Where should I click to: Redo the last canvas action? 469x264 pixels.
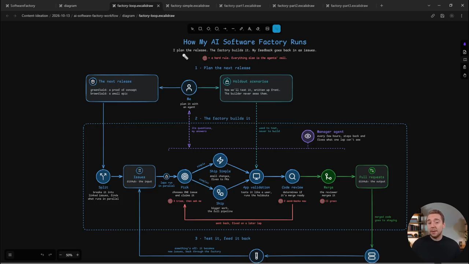[50, 255]
